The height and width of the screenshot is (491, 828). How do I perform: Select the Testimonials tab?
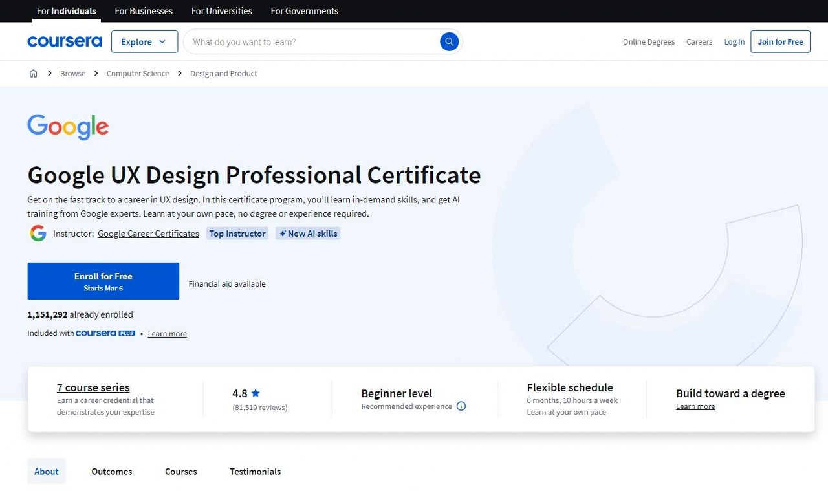pos(256,471)
